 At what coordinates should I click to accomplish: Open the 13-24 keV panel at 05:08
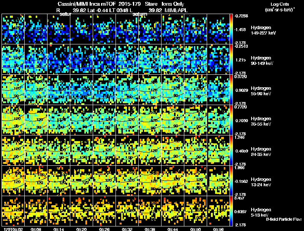[x=36, y=181]
